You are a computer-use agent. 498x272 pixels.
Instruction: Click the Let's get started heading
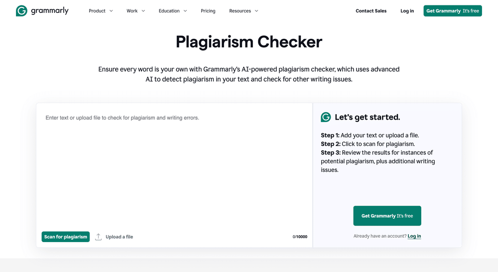[368, 117]
